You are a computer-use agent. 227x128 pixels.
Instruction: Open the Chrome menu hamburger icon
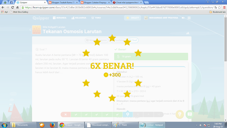[x=225, y=7]
